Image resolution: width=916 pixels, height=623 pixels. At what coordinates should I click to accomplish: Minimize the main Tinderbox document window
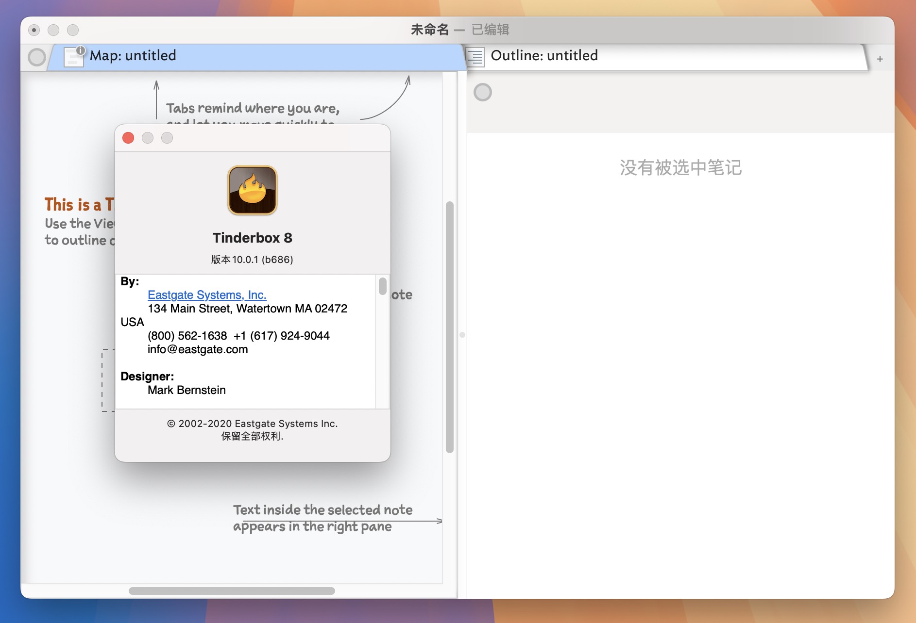point(53,30)
